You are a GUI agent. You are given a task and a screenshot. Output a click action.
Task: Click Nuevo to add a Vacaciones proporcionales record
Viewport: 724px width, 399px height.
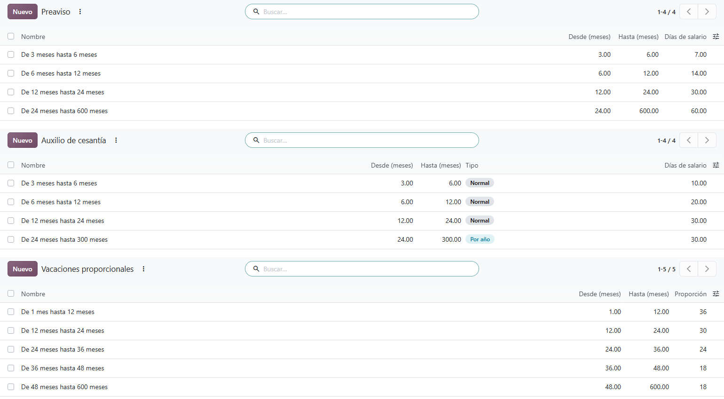click(23, 269)
